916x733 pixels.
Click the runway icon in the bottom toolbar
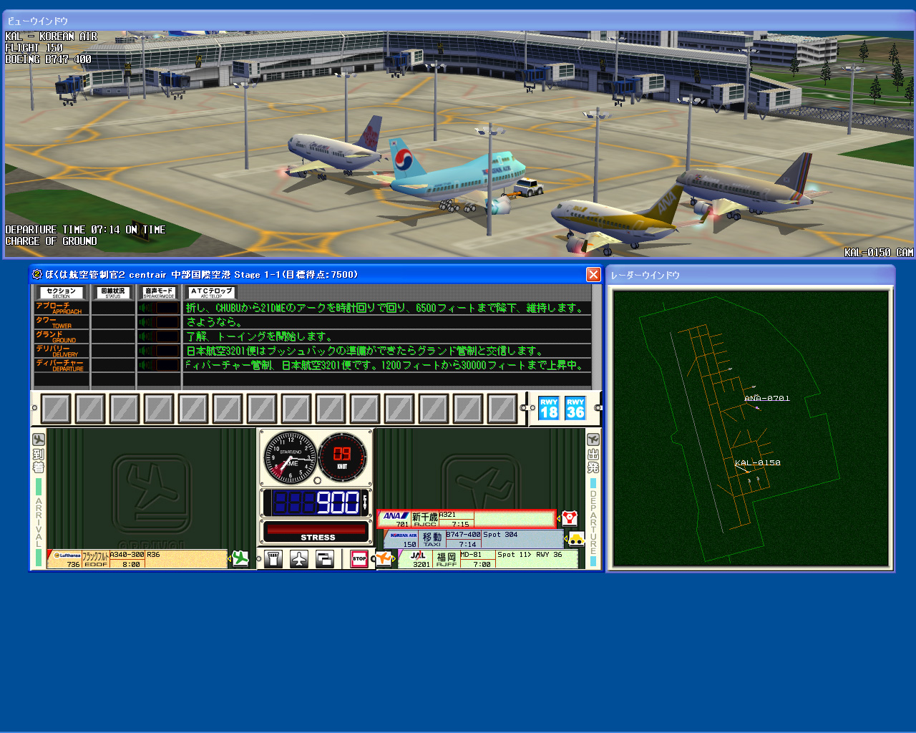point(273,559)
